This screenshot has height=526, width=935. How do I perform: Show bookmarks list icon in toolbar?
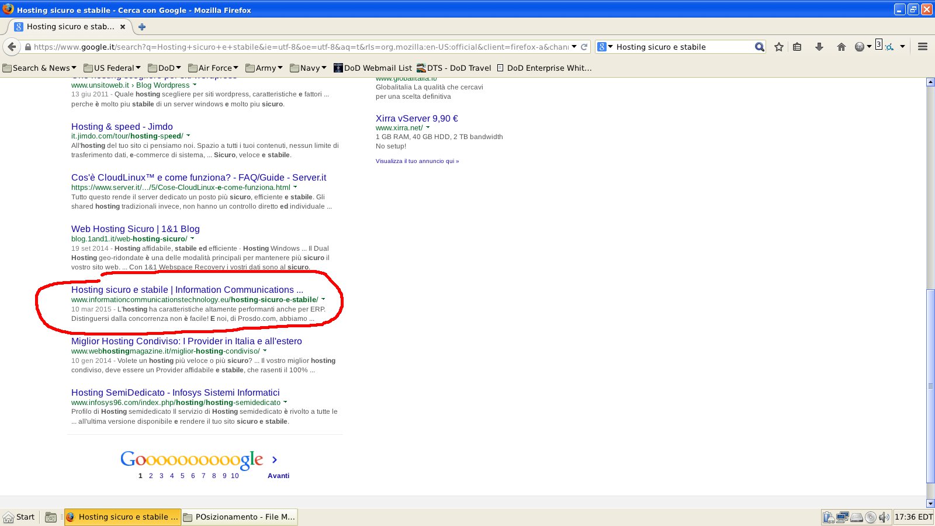[797, 47]
